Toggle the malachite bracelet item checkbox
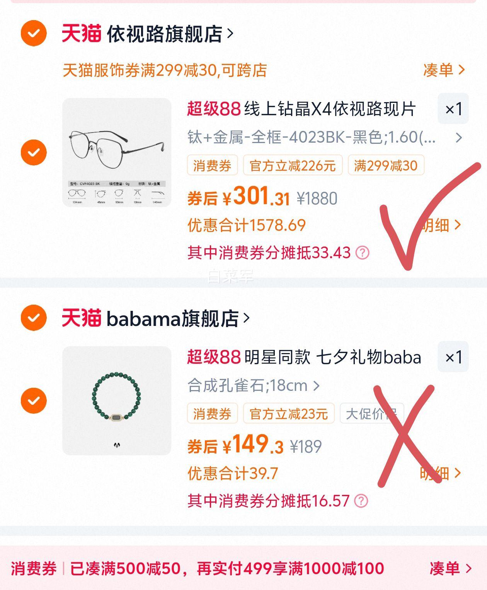Image resolution: width=487 pixels, height=590 pixels. click(34, 401)
